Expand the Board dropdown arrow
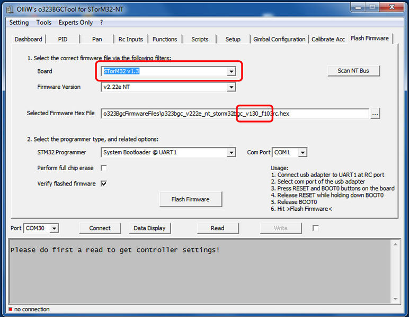Screen dimensions: 409x317 pyautogui.click(x=231, y=71)
